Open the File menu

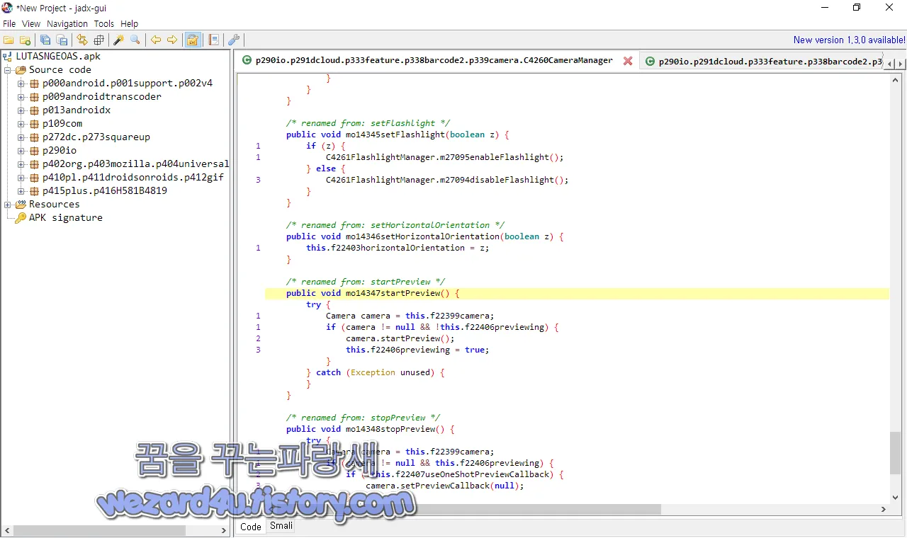[x=9, y=23]
